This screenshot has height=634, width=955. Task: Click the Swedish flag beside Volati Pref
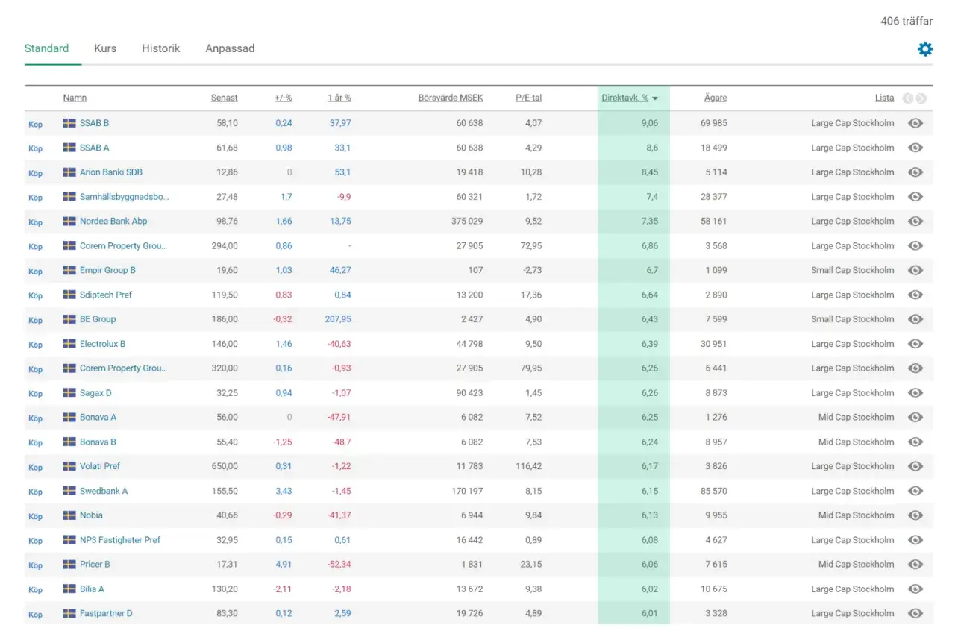point(69,466)
